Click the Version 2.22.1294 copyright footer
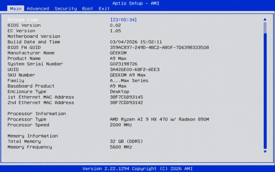Screen dimensions: 275x172 [137, 169]
